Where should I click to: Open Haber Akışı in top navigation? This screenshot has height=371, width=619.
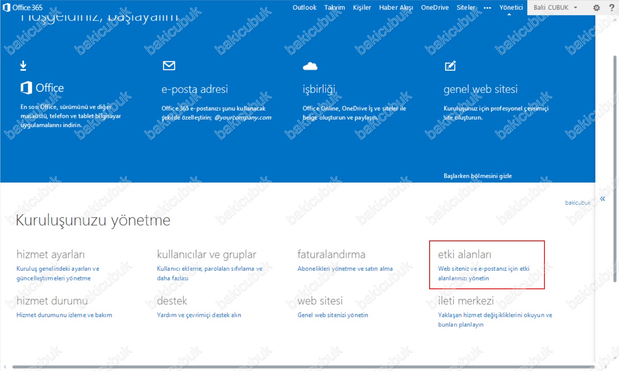tap(396, 7)
